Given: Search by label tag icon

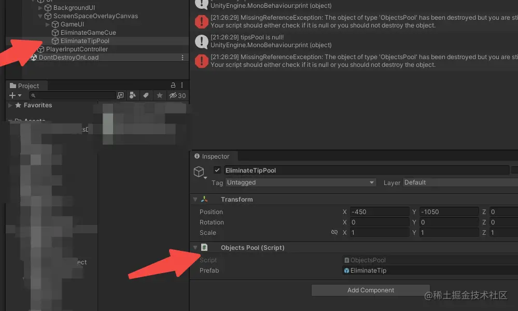Looking at the screenshot, I should coord(146,95).
